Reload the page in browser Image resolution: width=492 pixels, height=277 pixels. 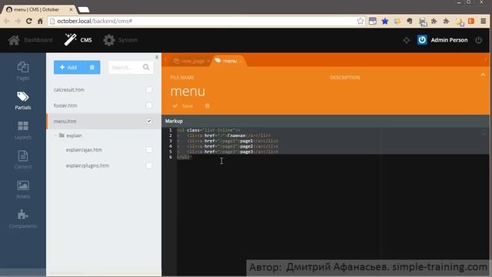(29, 21)
